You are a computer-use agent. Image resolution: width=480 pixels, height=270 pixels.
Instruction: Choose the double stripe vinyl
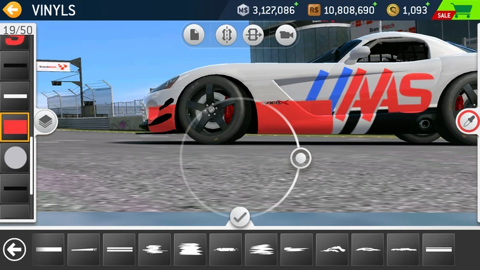click(119, 250)
